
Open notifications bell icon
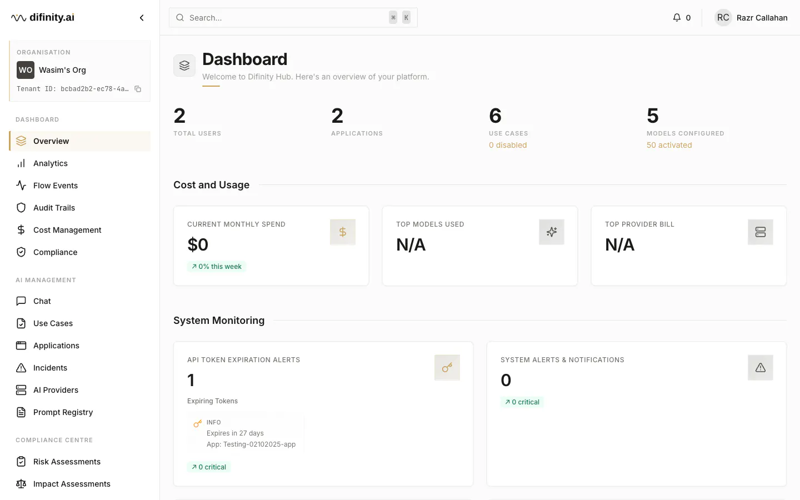(677, 18)
